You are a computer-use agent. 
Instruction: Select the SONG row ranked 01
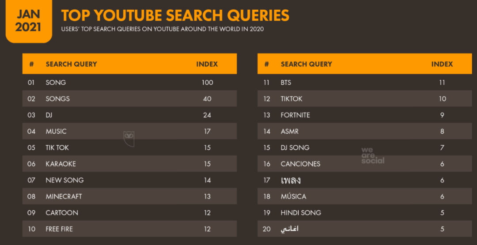click(129, 83)
